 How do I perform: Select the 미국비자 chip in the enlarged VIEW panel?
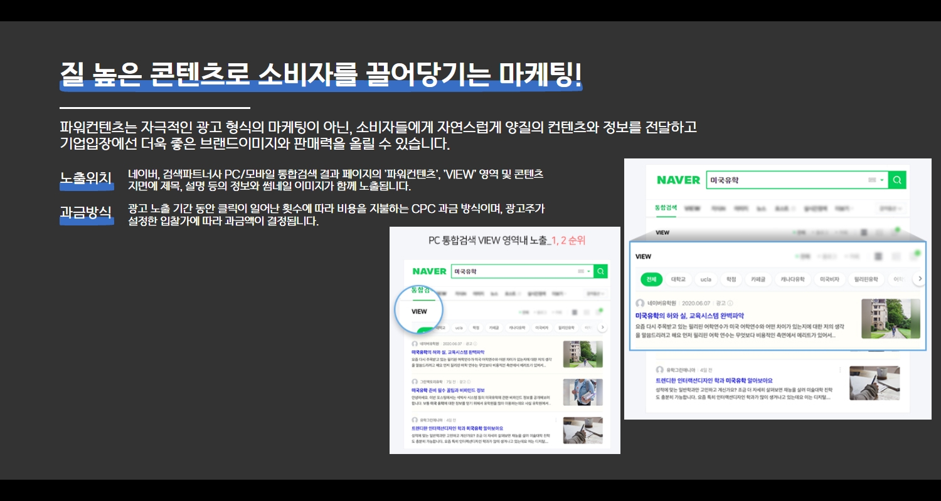click(829, 279)
